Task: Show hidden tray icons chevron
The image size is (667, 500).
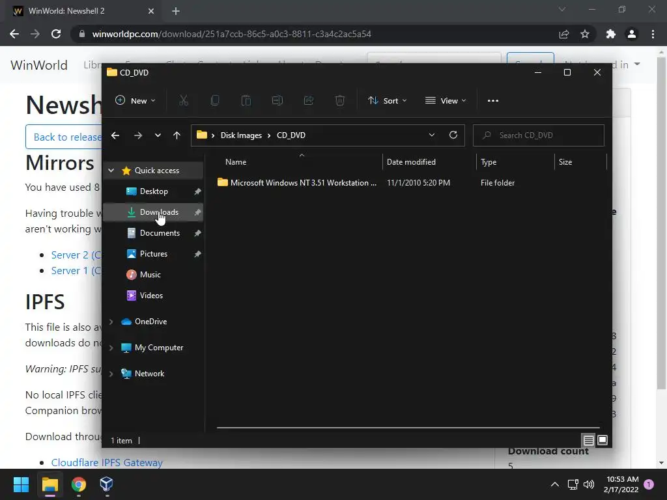Action: [555, 484]
